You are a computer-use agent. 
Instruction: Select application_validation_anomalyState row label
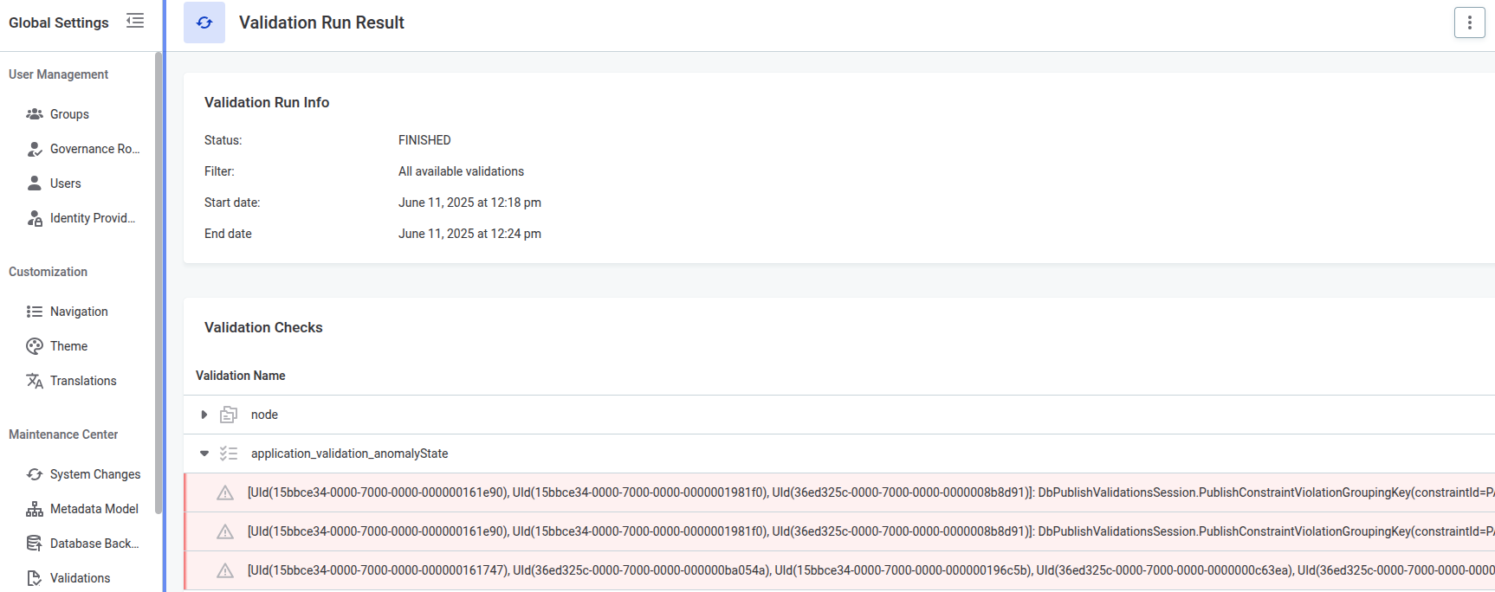350,454
